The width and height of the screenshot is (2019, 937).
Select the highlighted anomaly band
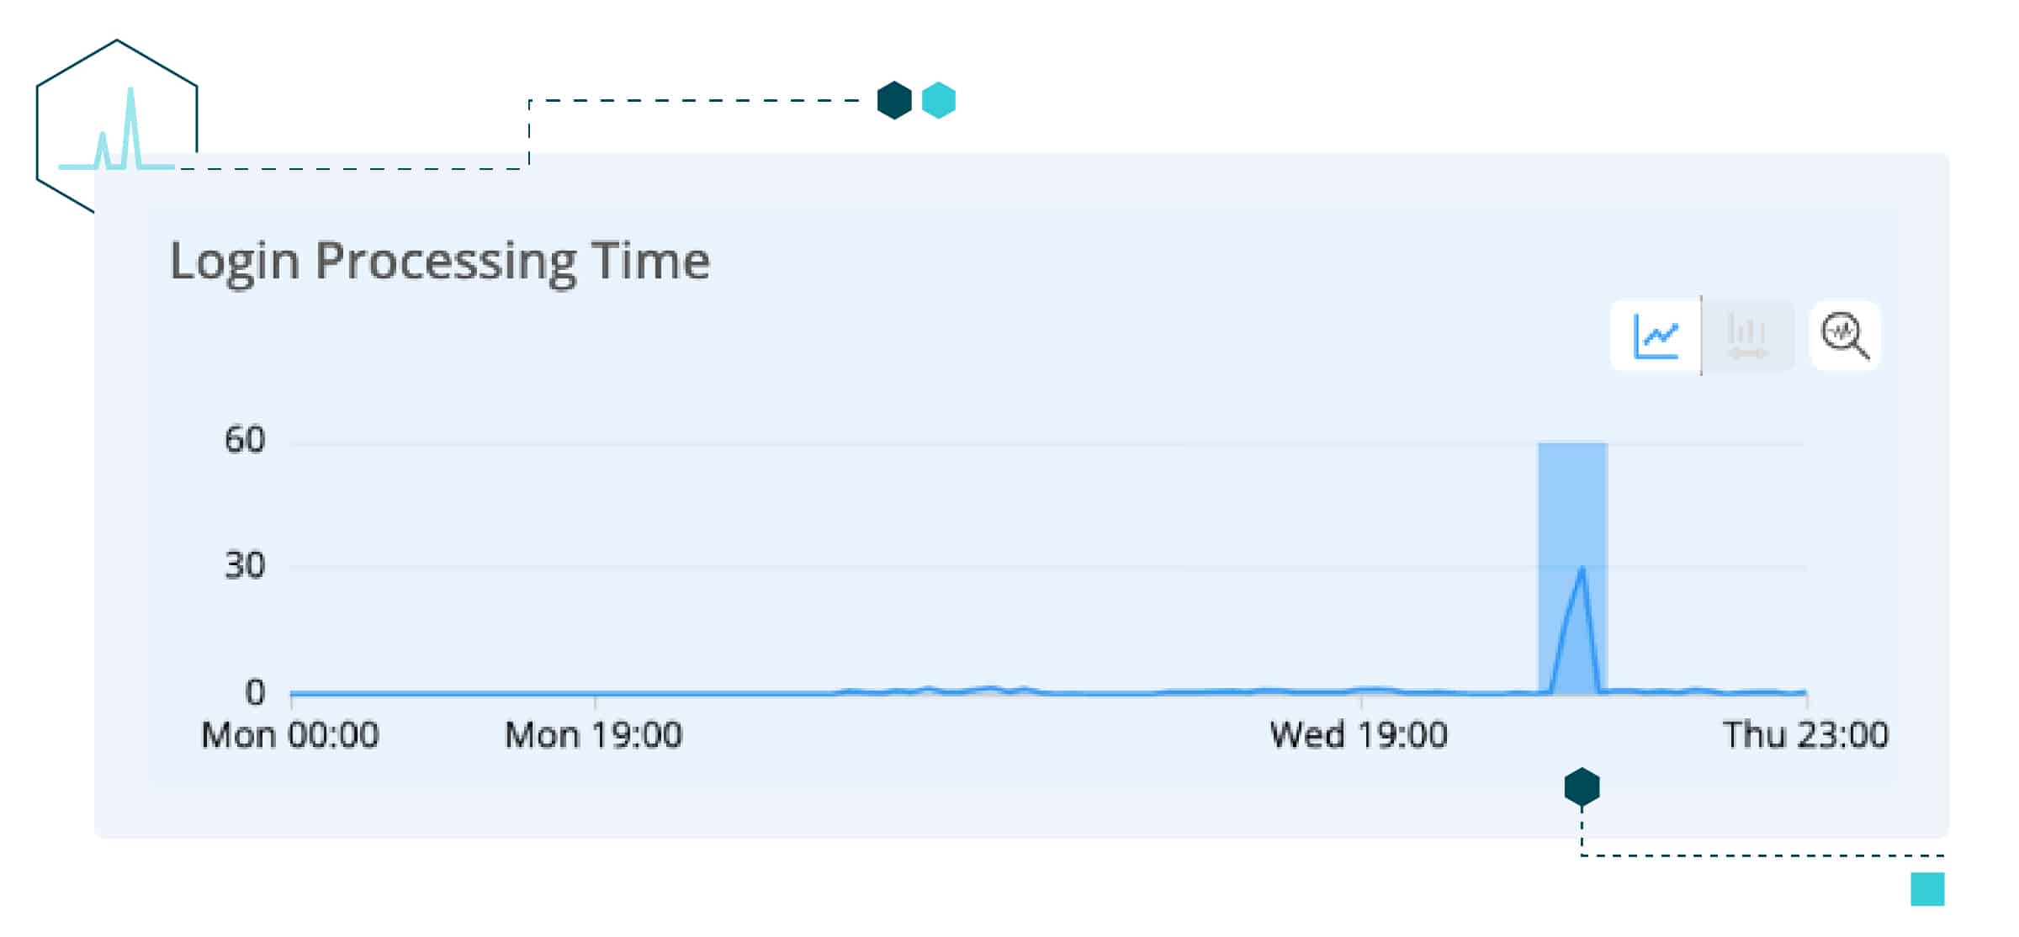click(x=1571, y=505)
